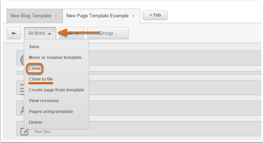Click the globe icon module
Screen dimensions: 264x143
point(22,60)
